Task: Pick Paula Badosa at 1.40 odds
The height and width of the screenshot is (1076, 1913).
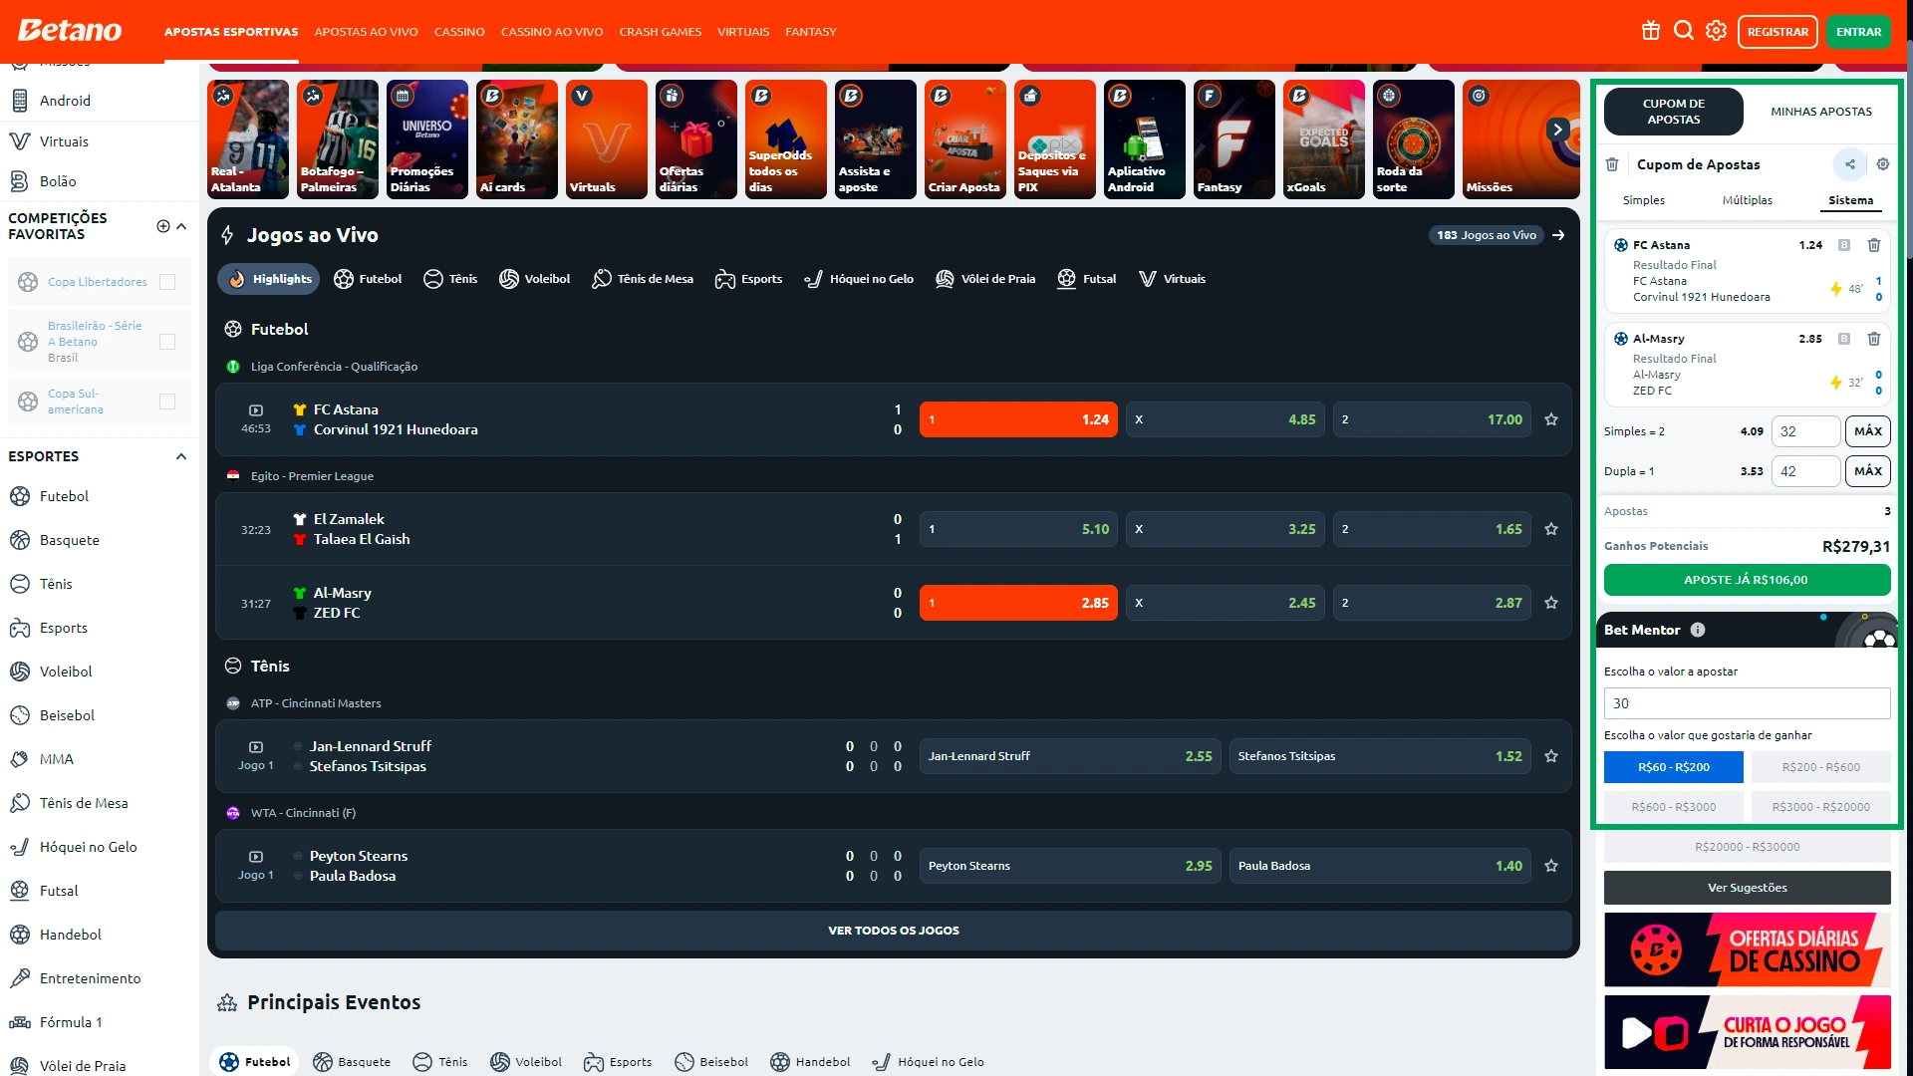Action: click(1380, 866)
